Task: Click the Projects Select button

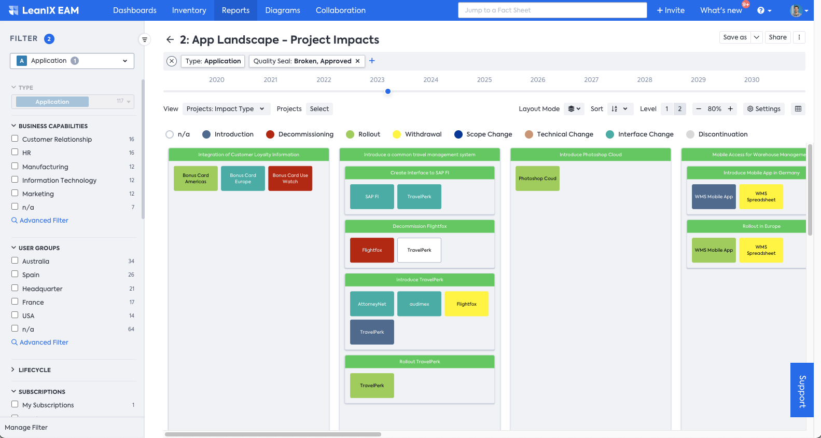Action: click(x=319, y=109)
